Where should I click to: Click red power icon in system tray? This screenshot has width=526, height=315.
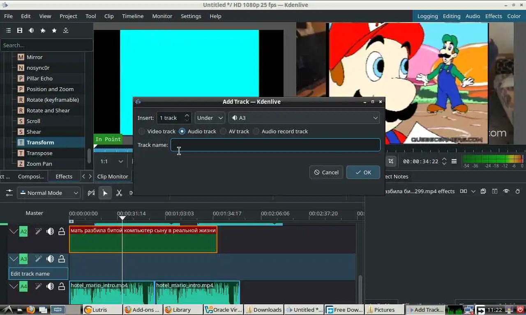click(520, 310)
